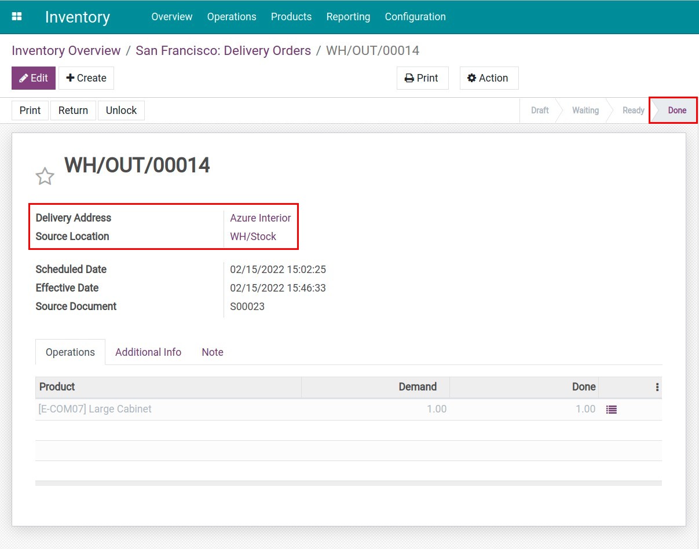Click the Return button
This screenshot has width=699, height=549.
pos(73,110)
